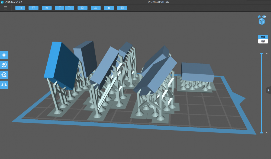Click the open file folder toolbar icon
The height and width of the screenshot is (159, 271).
(20, 8)
